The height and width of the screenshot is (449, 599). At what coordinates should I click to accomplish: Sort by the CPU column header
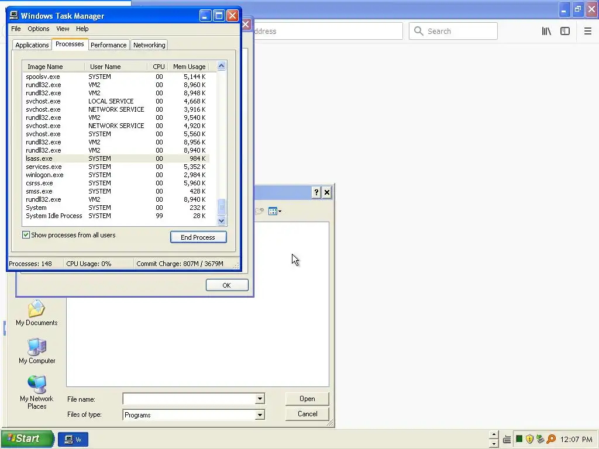tap(158, 67)
